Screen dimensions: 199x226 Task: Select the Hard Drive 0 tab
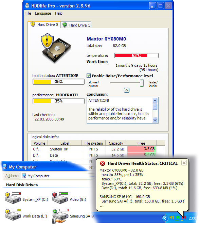44,25
